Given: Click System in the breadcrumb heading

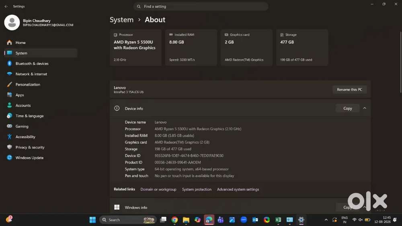Looking at the screenshot, I should point(121,20).
